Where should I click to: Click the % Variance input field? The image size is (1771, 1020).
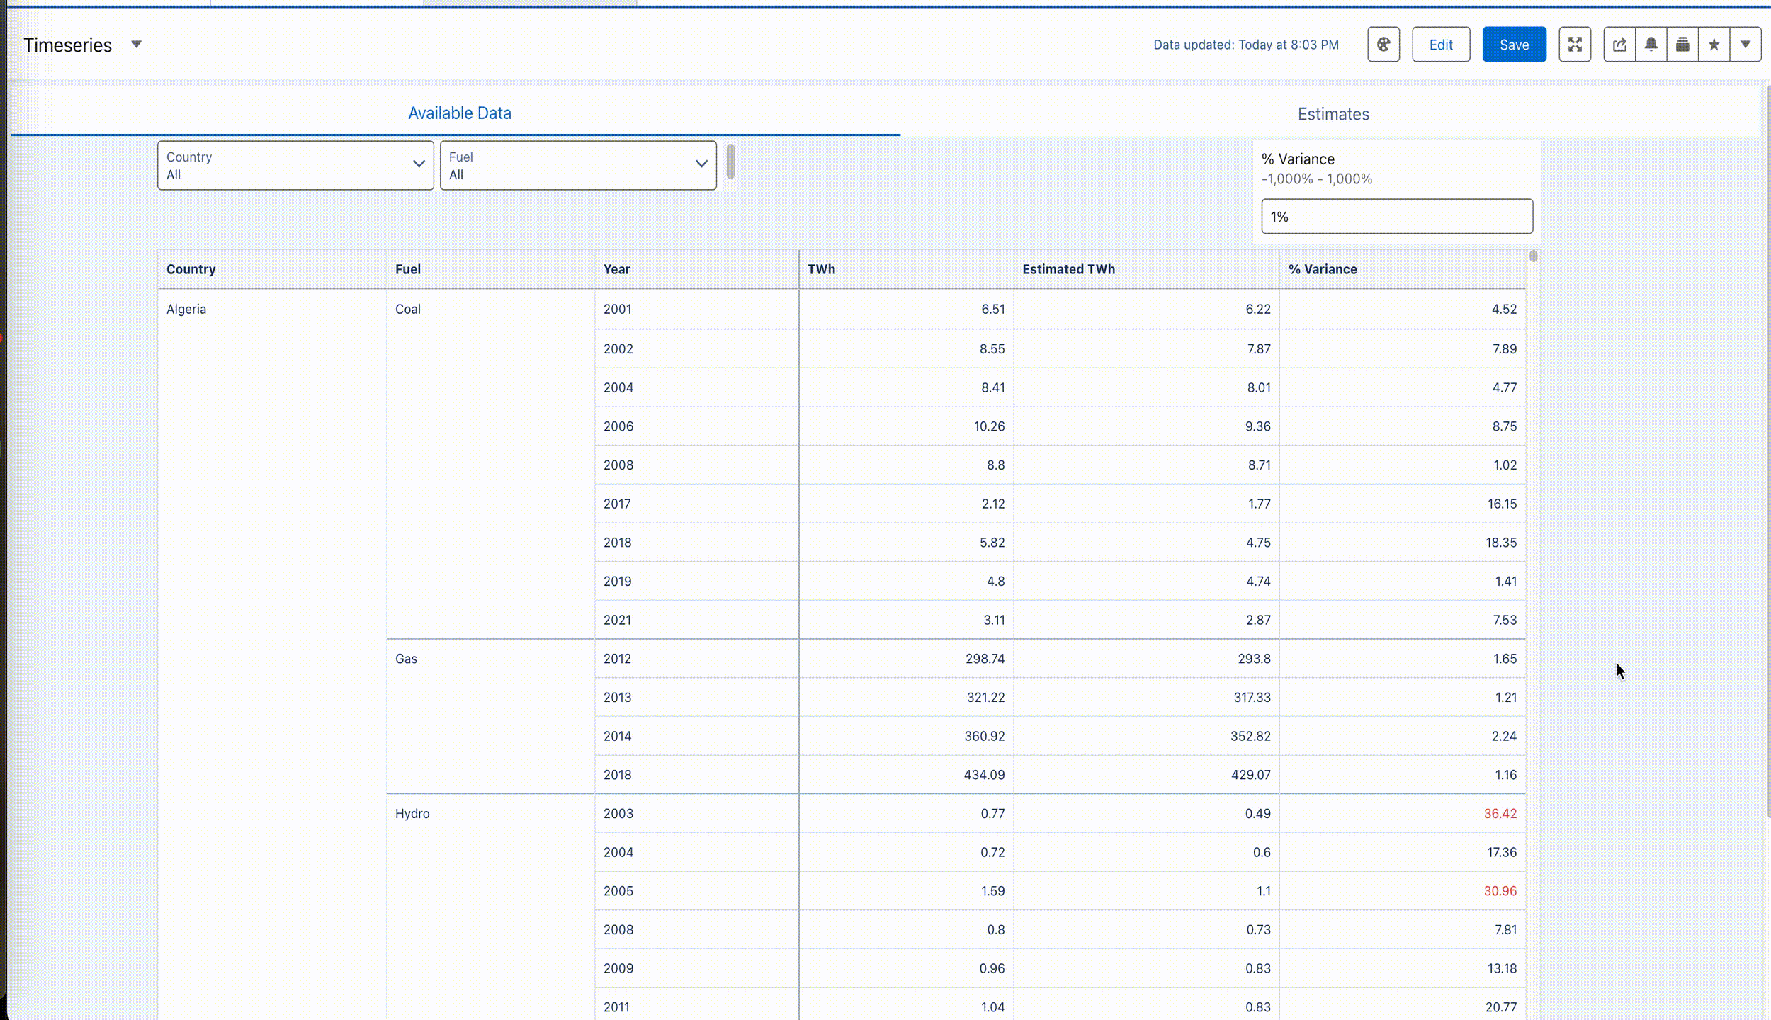tap(1396, 217)
